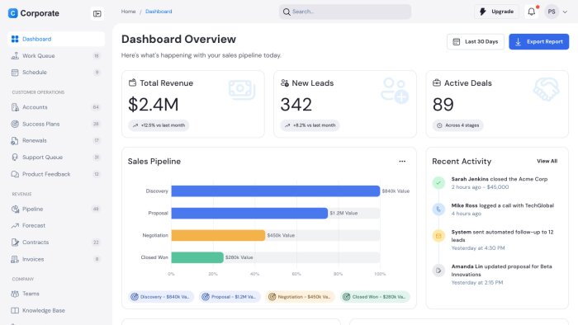Viewport: 578px width, 325px height.
Task: Click the mail icon for System follow-up activity
Action: [438, 236]
